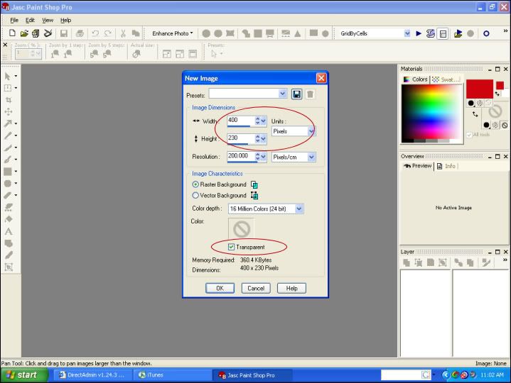Screen dimensions: 511x383
Task: Click the Windows start button
Action: (23, 375)
